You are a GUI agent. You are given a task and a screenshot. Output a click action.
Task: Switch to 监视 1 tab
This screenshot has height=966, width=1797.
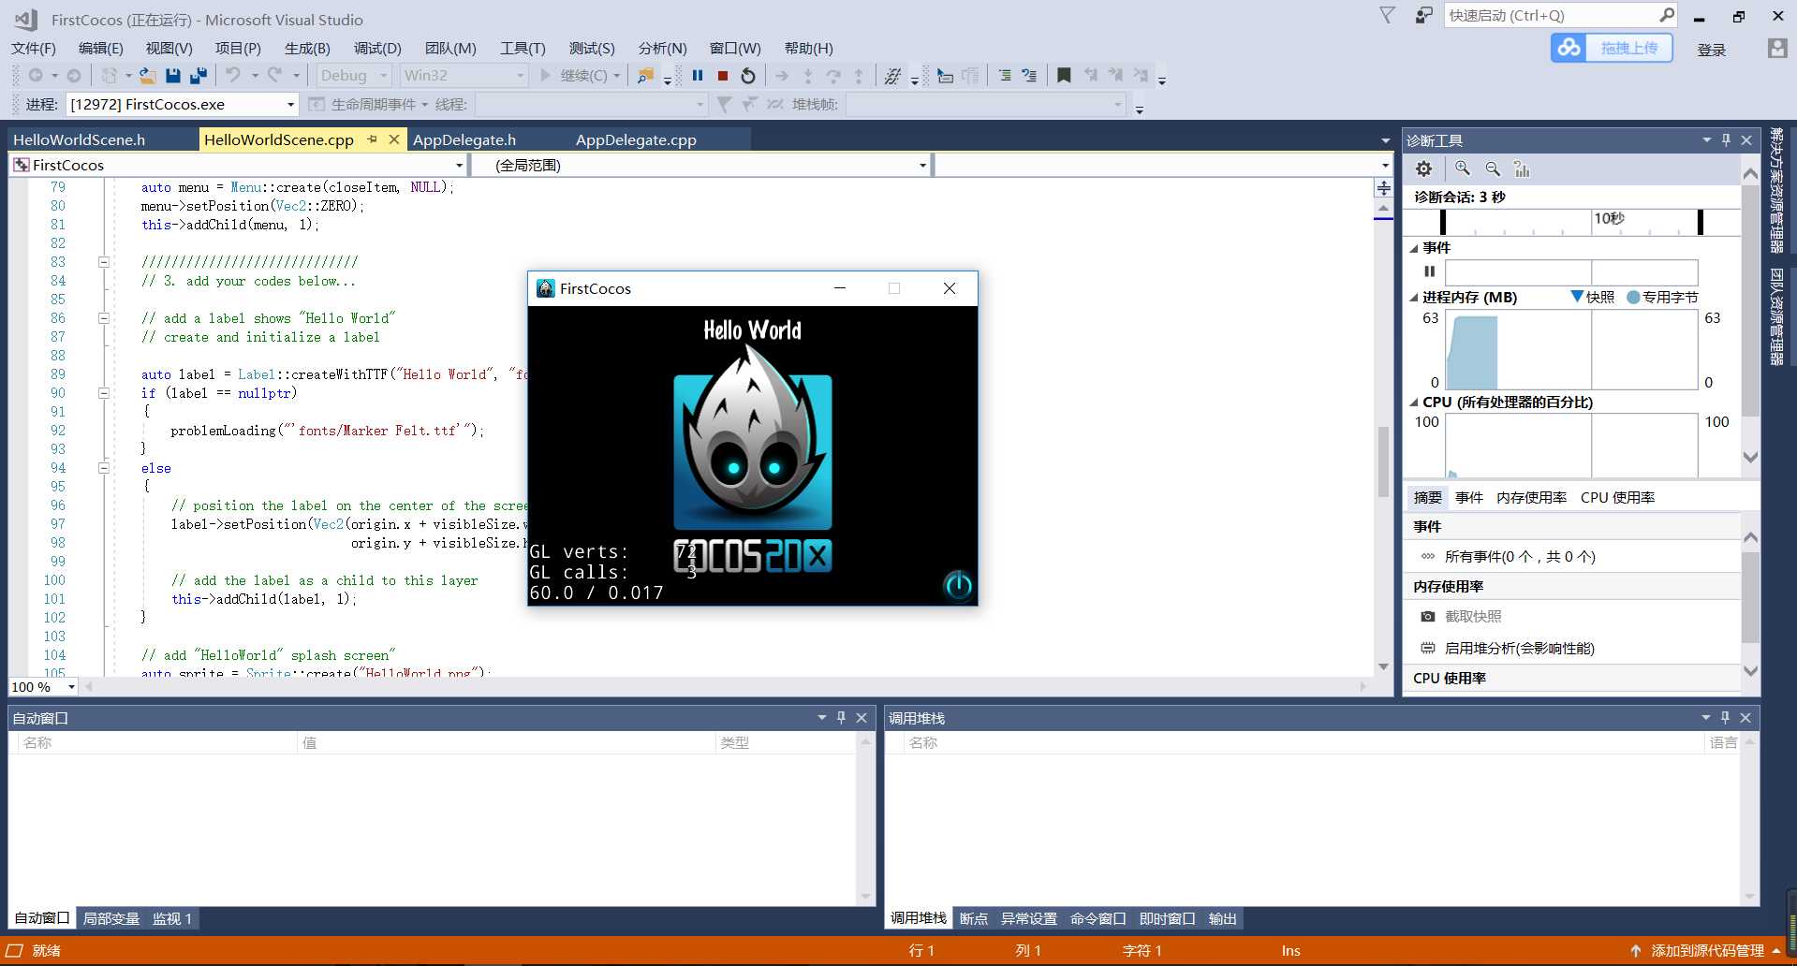(172, 919)
